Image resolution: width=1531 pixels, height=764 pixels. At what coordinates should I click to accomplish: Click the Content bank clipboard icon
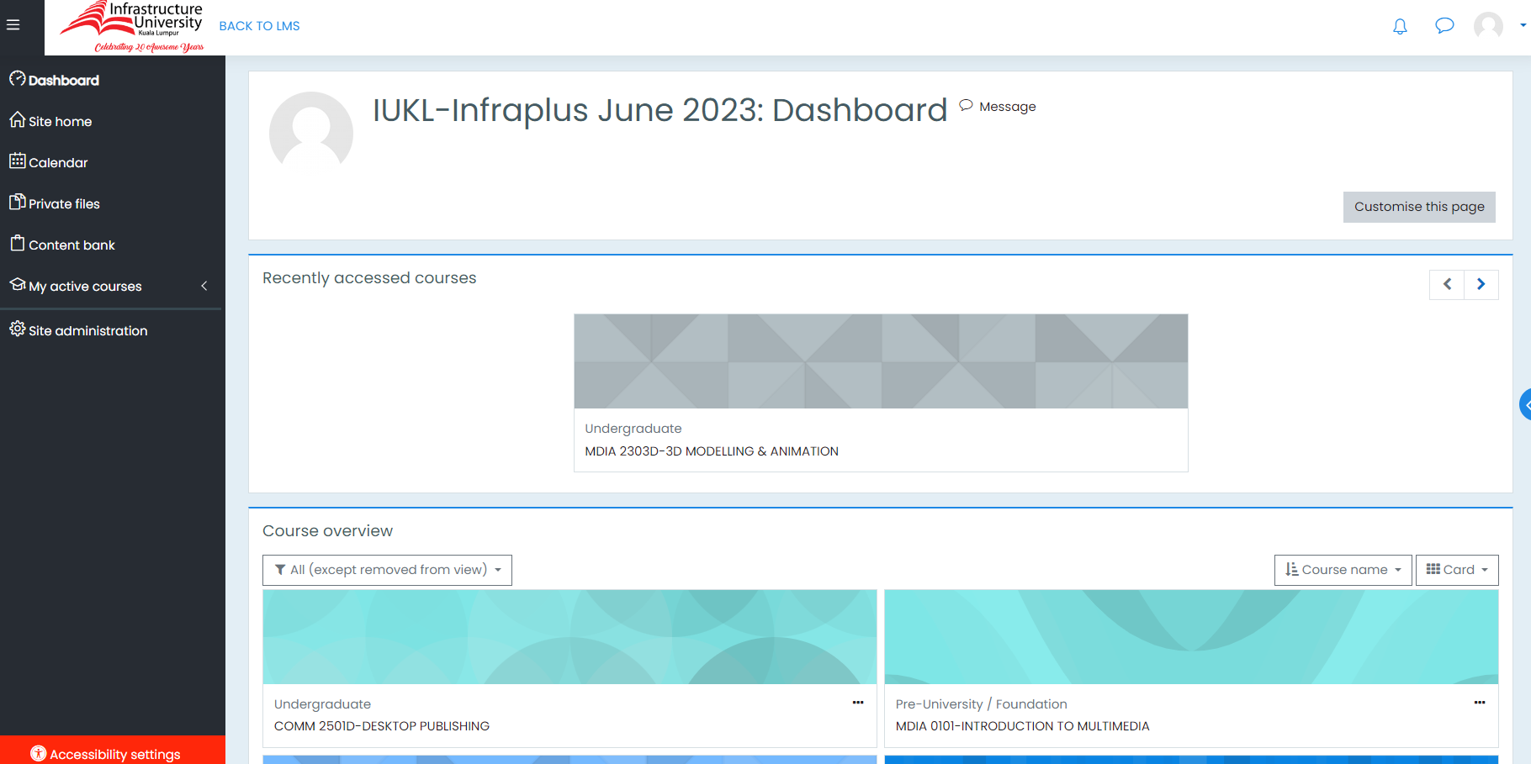click(x=17, y=243)
